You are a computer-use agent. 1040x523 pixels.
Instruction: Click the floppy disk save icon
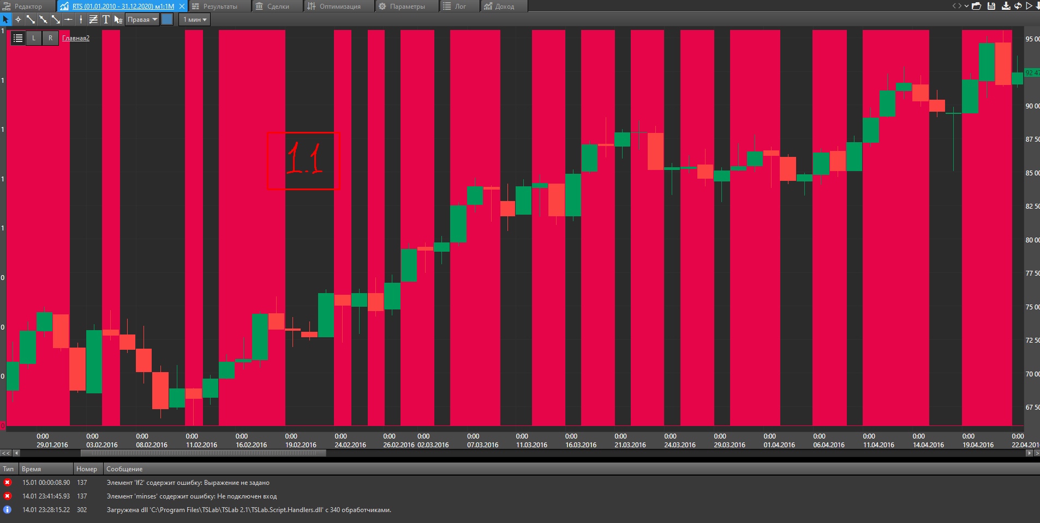991,6
